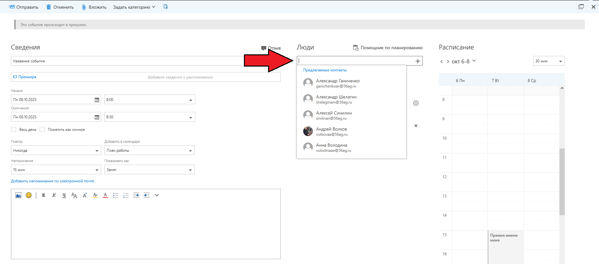Viewport: 599px width, 264px height.
Task: Increase the paragraph indent
Action: (x=147, y=195)
